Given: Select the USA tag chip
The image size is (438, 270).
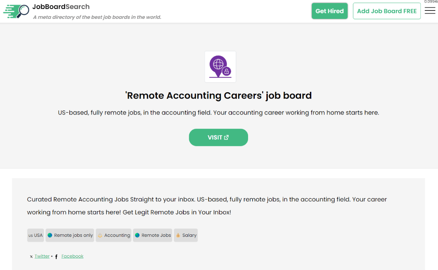Looking at the screenshot, I should tap(35, 235).
